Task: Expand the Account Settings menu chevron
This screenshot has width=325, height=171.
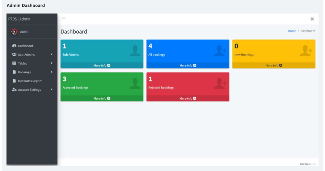Action: (x=52, y=89)
